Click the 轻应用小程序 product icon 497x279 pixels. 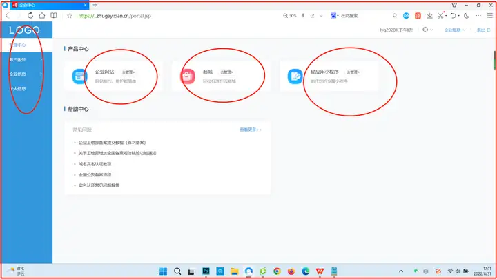(x=295, y=76)
